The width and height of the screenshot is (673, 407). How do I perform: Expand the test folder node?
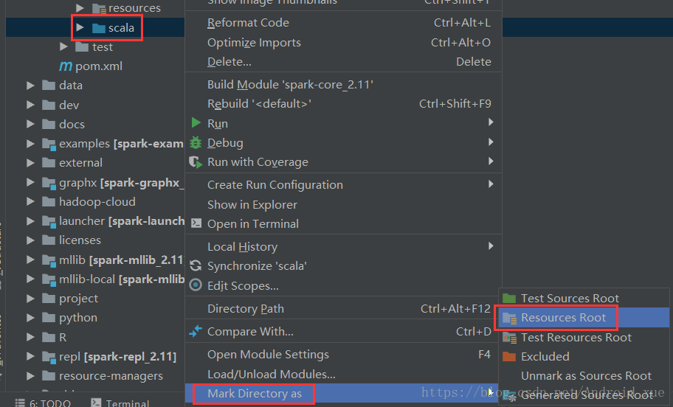tap(63, 46)
